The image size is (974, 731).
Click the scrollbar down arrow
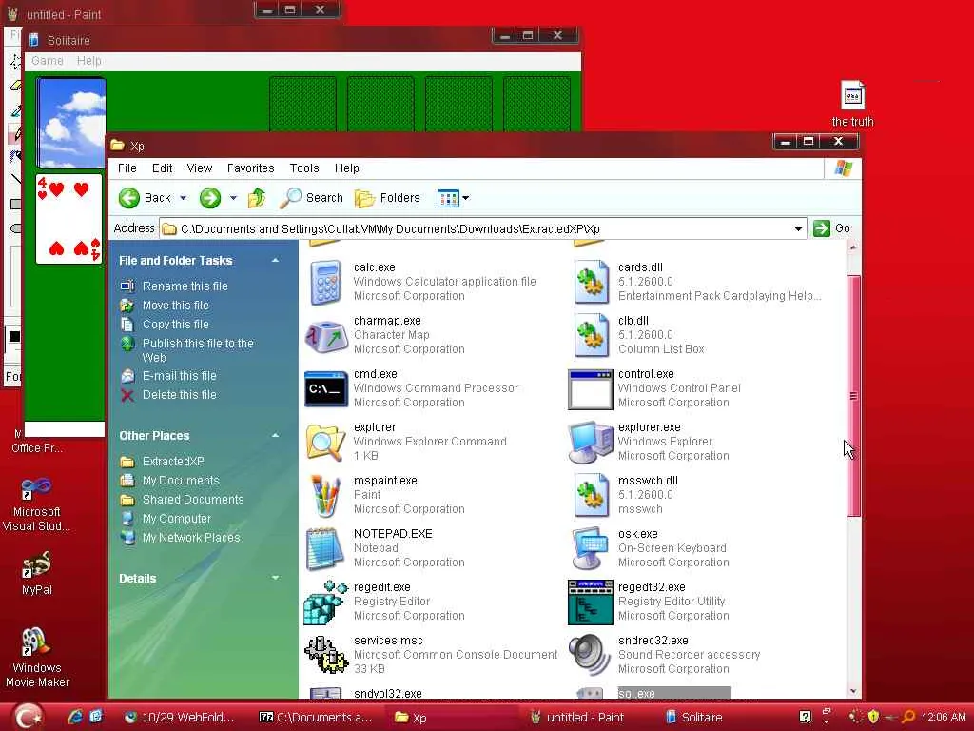[853, 691]
